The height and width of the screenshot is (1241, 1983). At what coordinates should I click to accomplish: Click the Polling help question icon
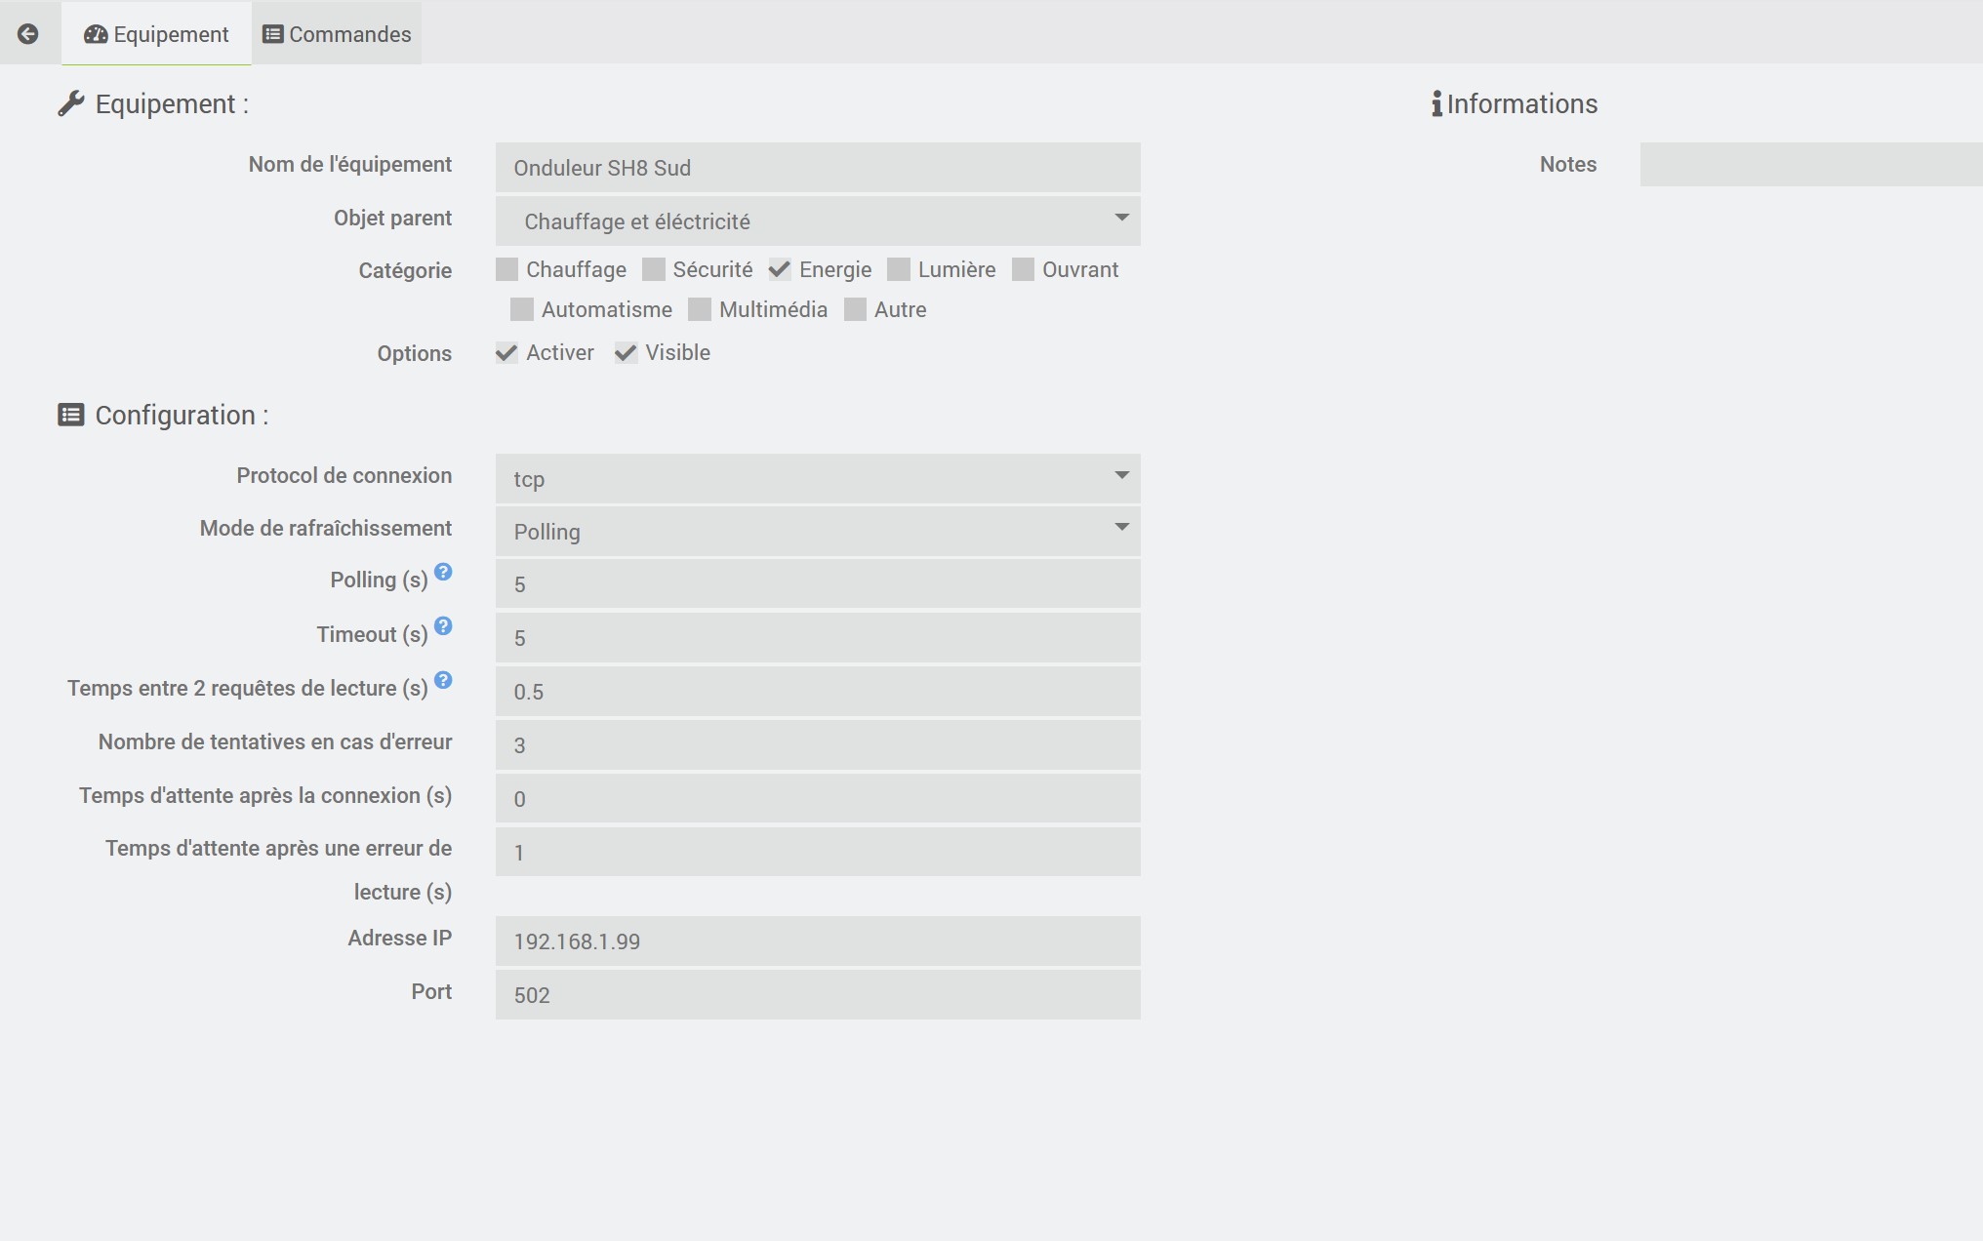coord(443,573)
